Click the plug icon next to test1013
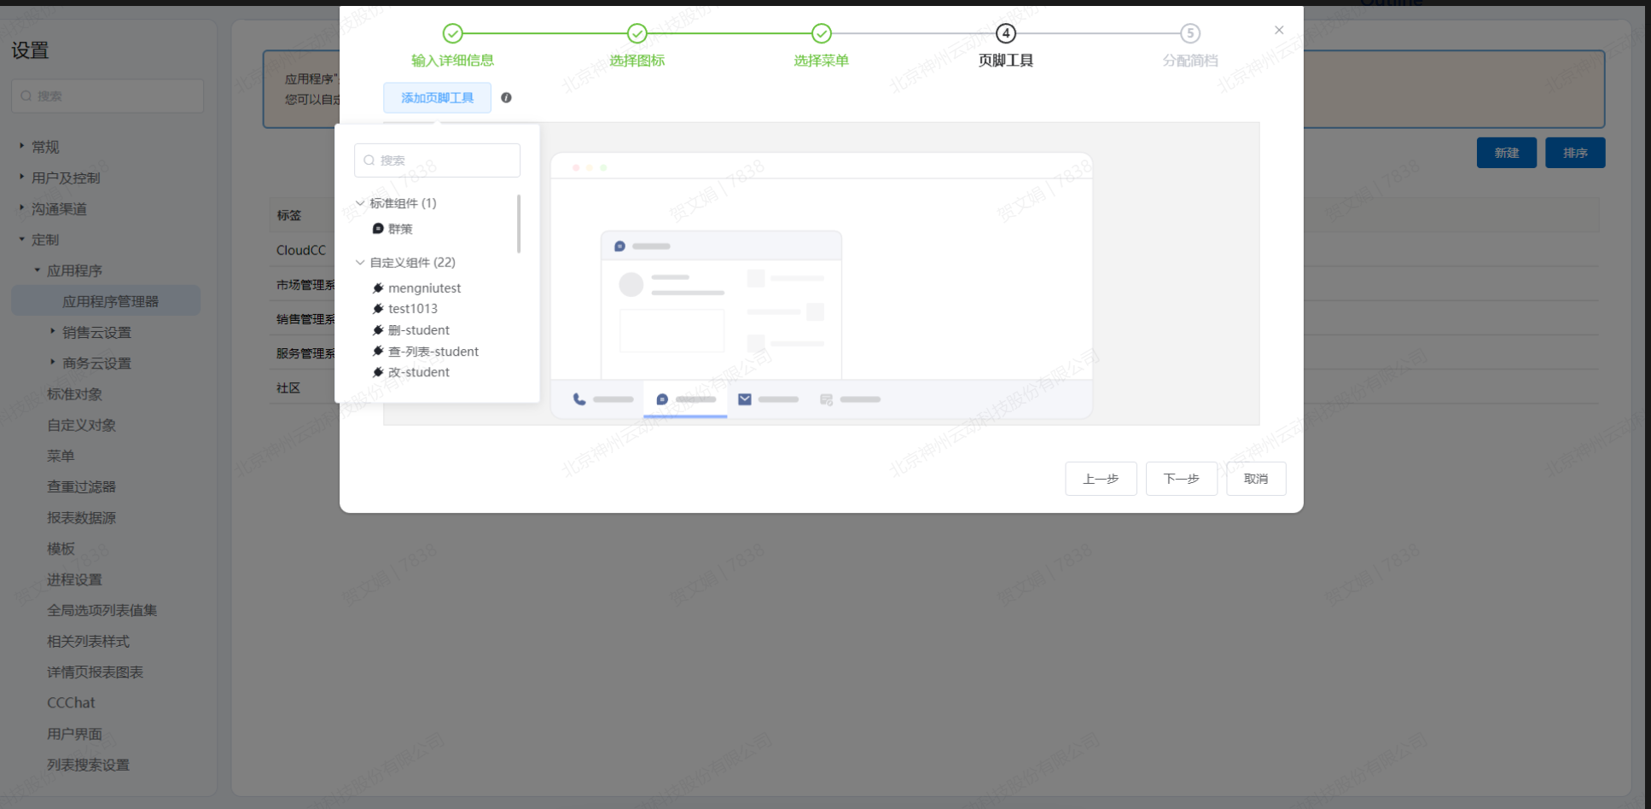1651x809 pixels. [x=378, y=309]
